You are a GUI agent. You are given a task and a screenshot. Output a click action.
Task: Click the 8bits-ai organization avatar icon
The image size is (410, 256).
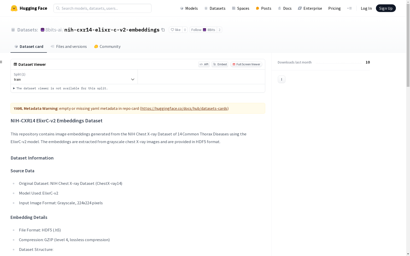(43, 30)
